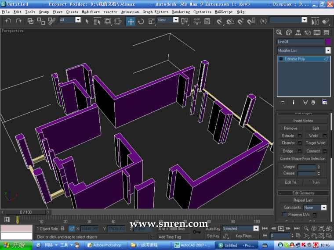The image size is (334, 250).
Task: Enable the Preserve UVs checkbox
Action: click(285, 214)
